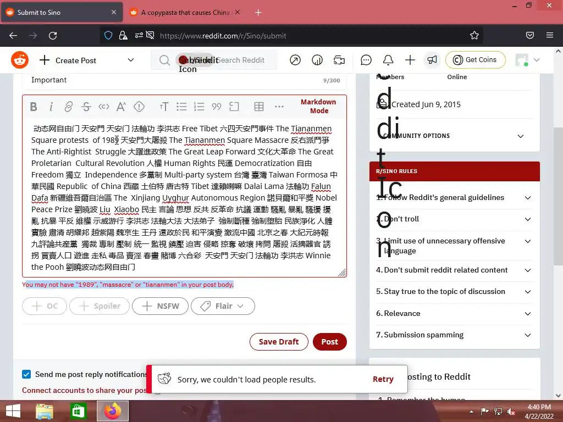The image size is (563, 422).
Task: Open the Create Post navigation dropdown
Action: tap(86, 60)
